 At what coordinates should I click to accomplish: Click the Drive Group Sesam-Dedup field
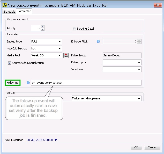(x=122, y=55)
